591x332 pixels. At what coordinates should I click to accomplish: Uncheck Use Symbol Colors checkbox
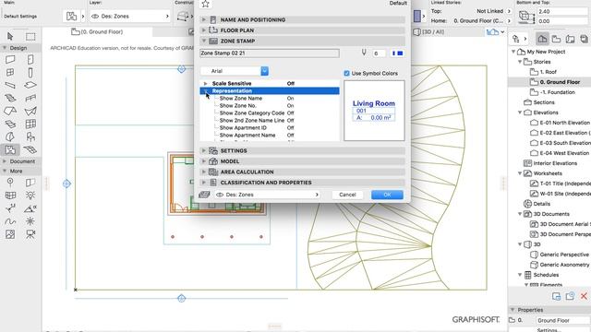pyautogui.click(x=346, y=74)
